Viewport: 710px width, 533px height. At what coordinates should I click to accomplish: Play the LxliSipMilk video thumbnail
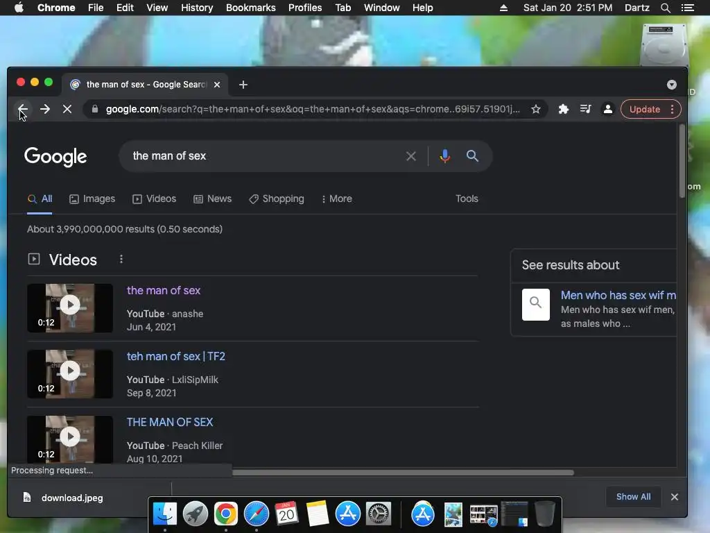pos(70,374)
